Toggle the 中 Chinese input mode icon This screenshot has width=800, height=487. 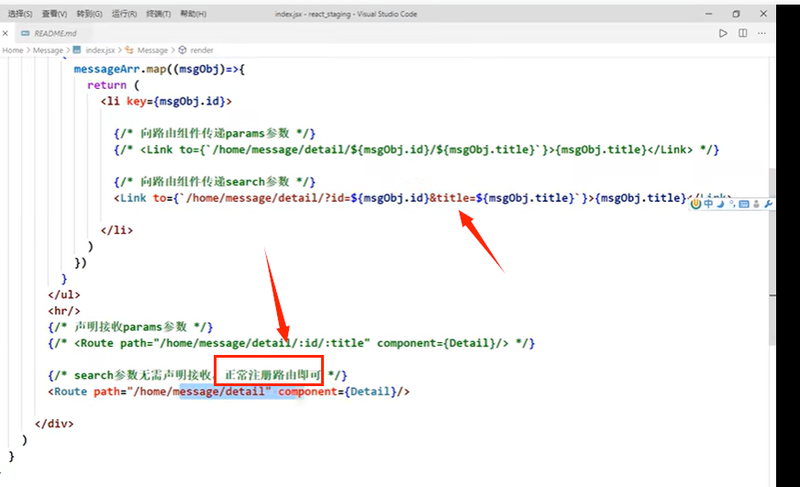(x=708, y=204)
